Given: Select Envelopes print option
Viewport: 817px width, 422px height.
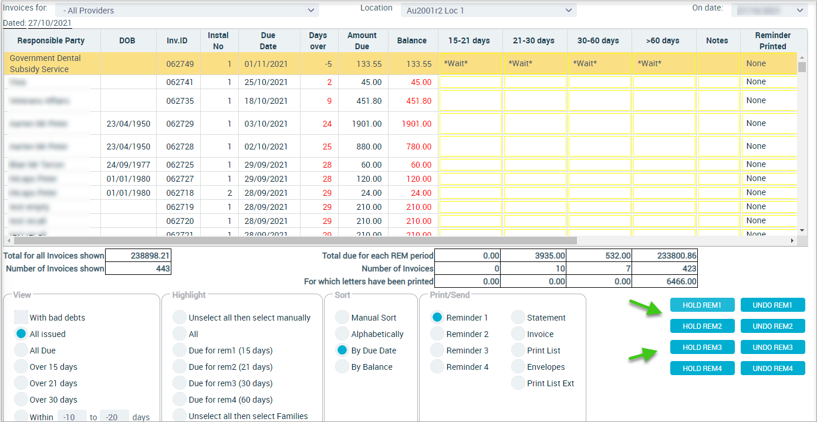Looking at the screenshot, I should (518, 367).
